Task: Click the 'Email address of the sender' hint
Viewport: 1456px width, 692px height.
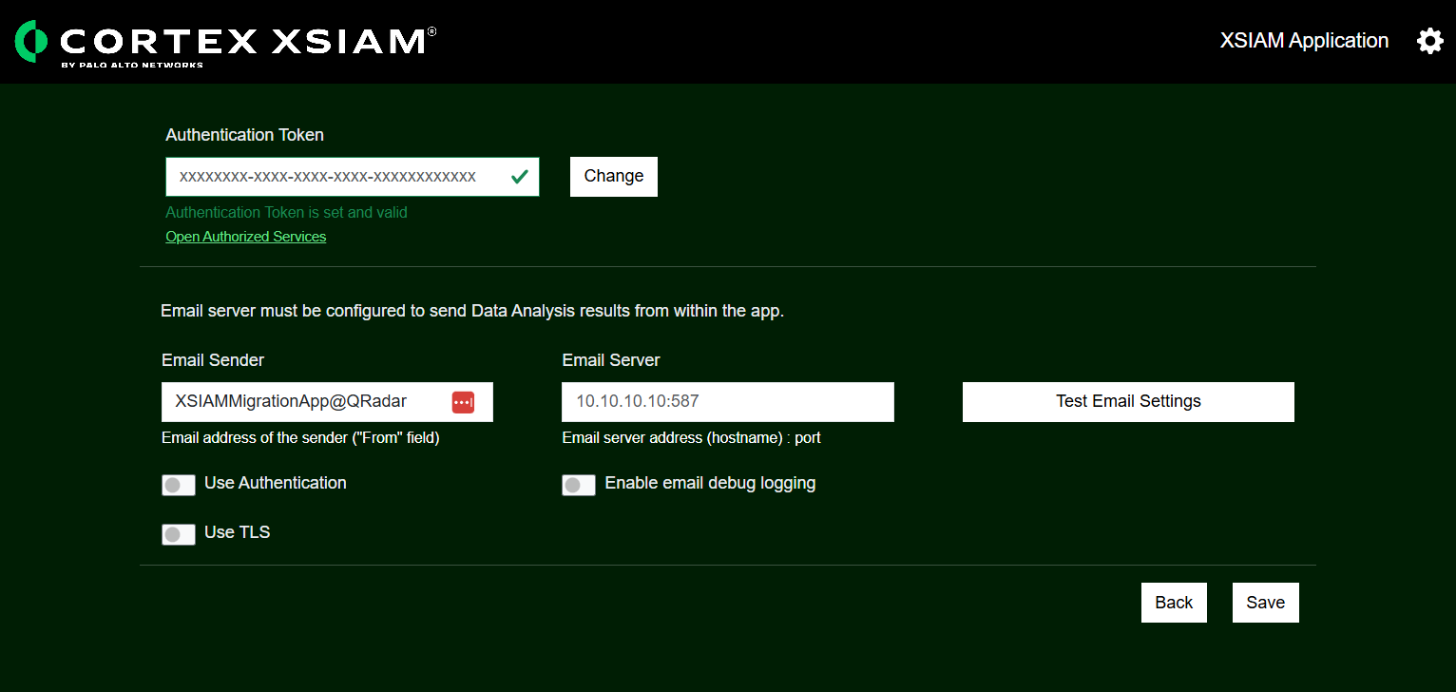Action: click(x=300, y=438)
